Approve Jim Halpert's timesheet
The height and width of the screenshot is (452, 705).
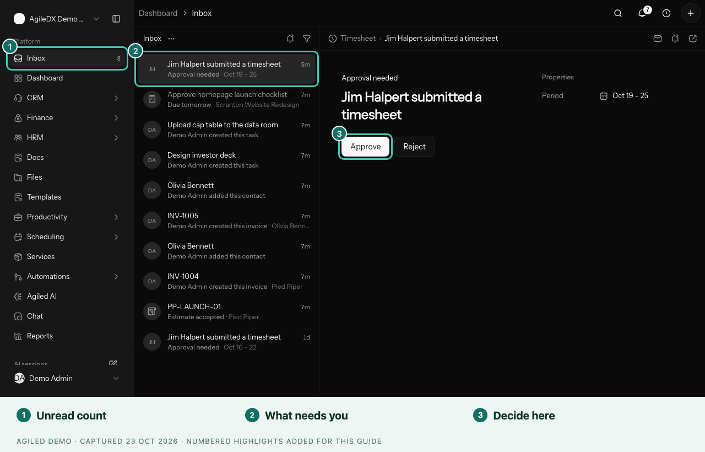tap(366, 147)
